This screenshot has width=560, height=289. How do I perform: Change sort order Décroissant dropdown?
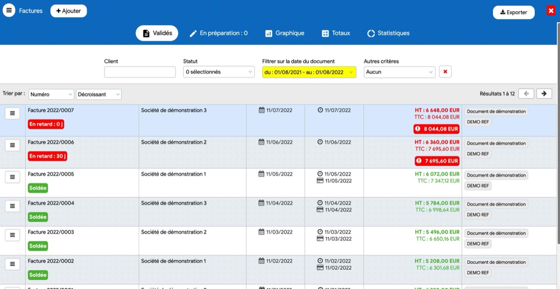coord(98,94)
